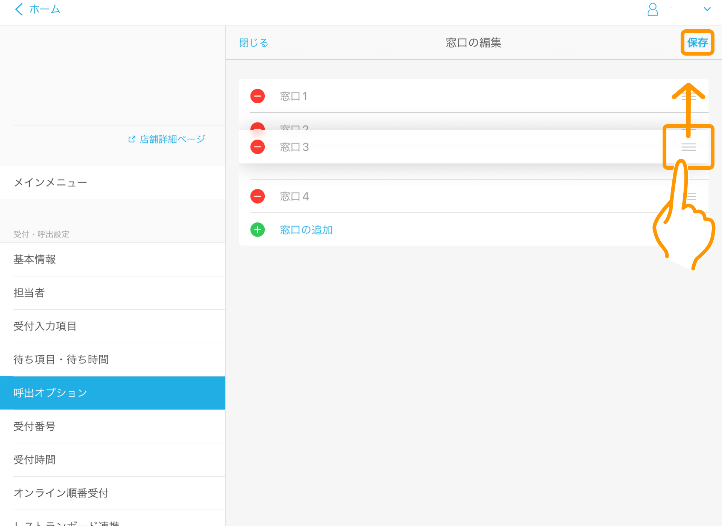Close the editor with 閉じる
722x526 pixels.
[x=254, y=43]
